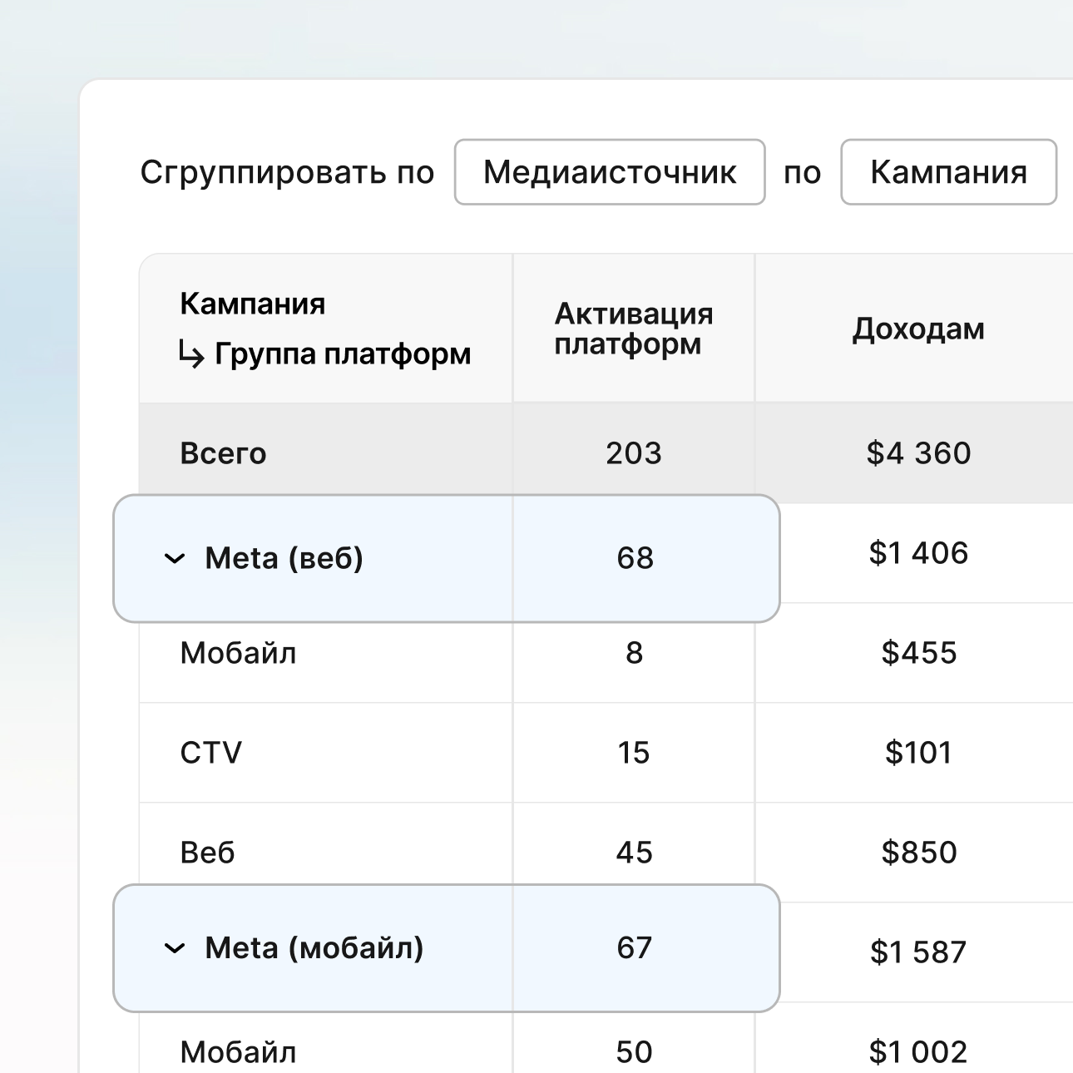
Task: Click the Кампания column header label
Action: coord(252,304)
